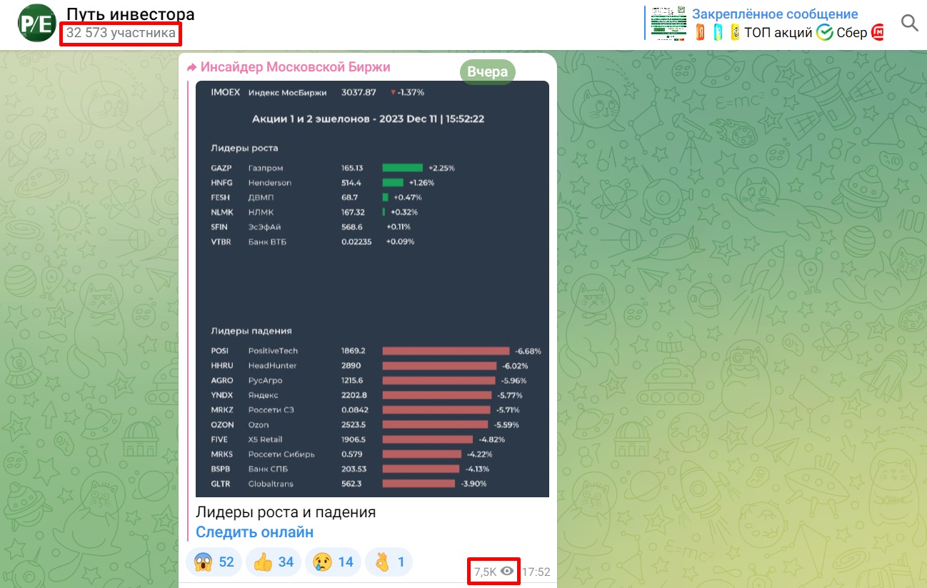The height and width of the screenshot is (588, 927).
Task: Click the Вчера date badge
Action: coord(488,71)
